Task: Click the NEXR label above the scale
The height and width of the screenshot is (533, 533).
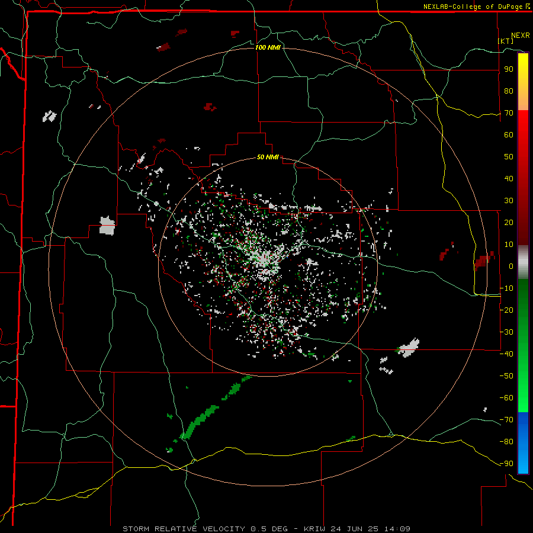Action: point(521,36)
